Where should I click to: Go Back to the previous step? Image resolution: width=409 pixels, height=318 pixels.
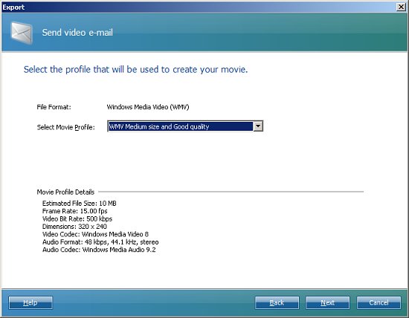277,302
